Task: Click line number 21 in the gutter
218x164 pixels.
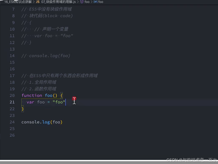Action: click(x=12, y=102)
